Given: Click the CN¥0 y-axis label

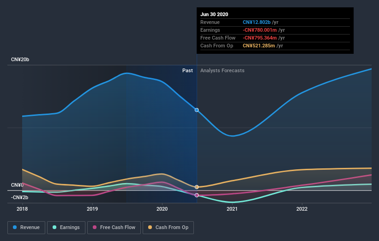Looking at the screenshot, I should pyautogui.click(x=18, y=185).
